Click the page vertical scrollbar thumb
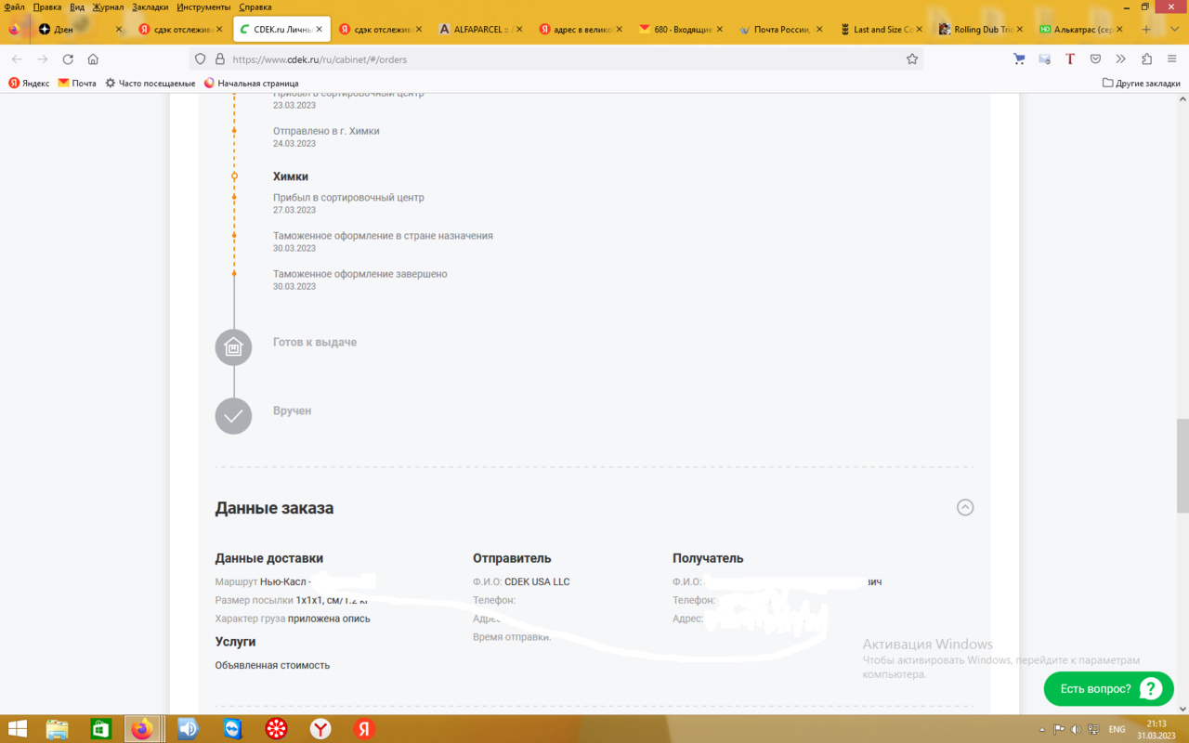This screenshot has width=1189, height=743. click(x=1182, y=464)
